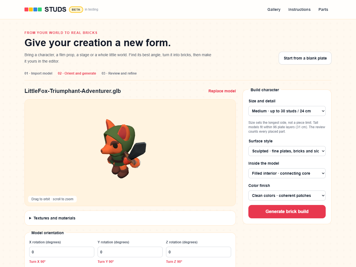Select step 01 Import model
This screenshot has height=267, width=356.
pyautogui.click(x=38, y=73)
